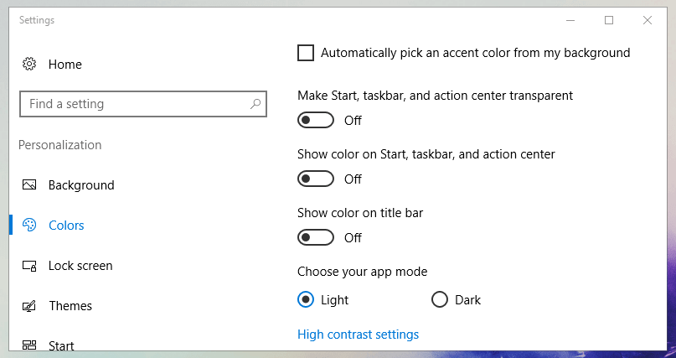Check Automatically pick an accent color checkbox
This screenshot has height=358, width=676.
pos(306,53)
